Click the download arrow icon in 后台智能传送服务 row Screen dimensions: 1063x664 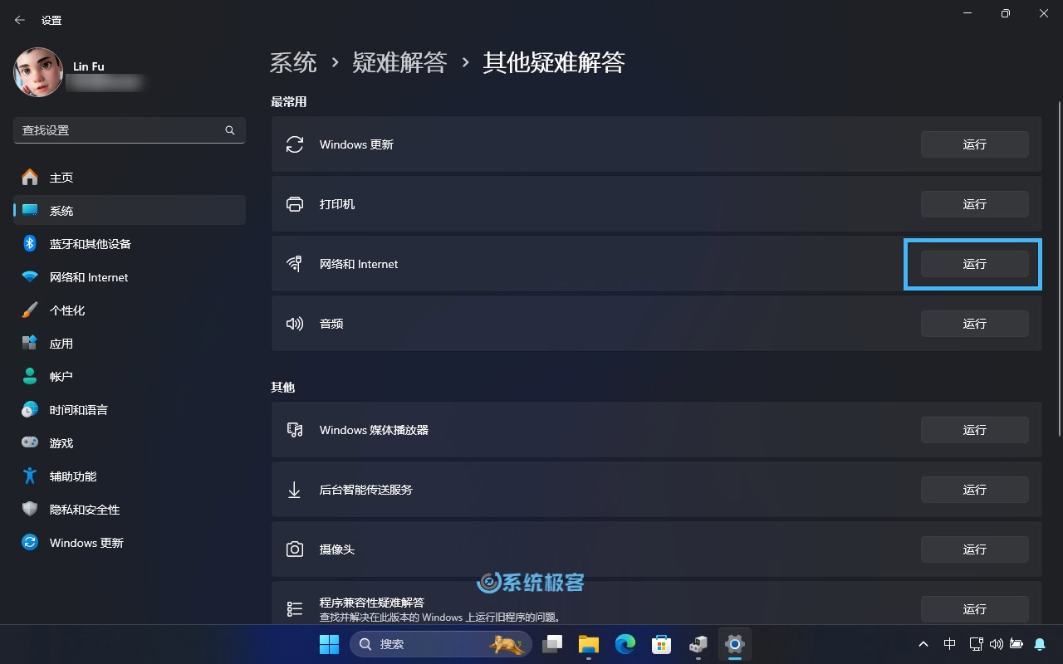coord(294,490)
